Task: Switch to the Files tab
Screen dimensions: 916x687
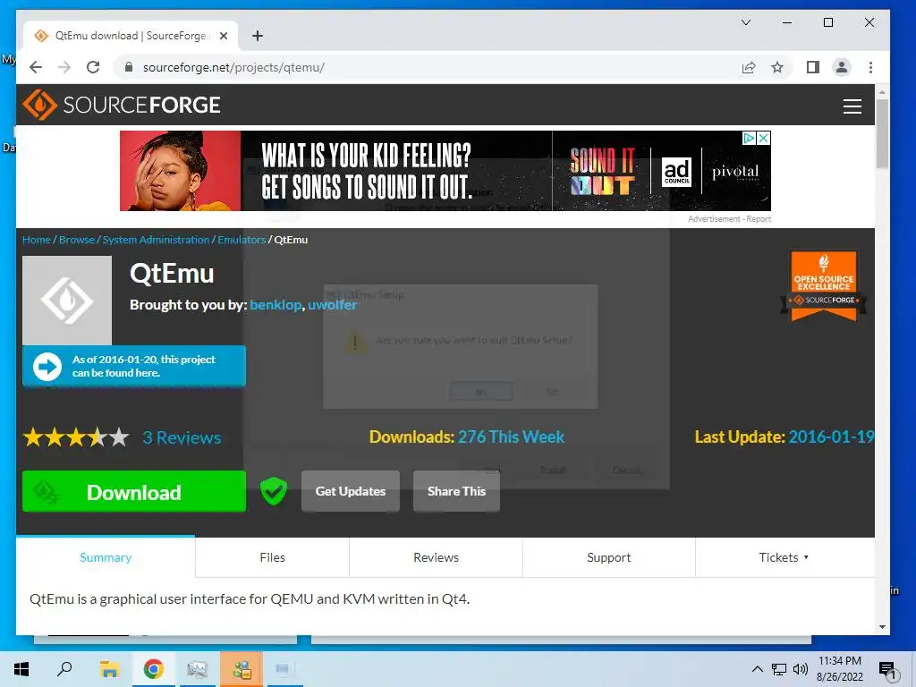Action: 272,557
